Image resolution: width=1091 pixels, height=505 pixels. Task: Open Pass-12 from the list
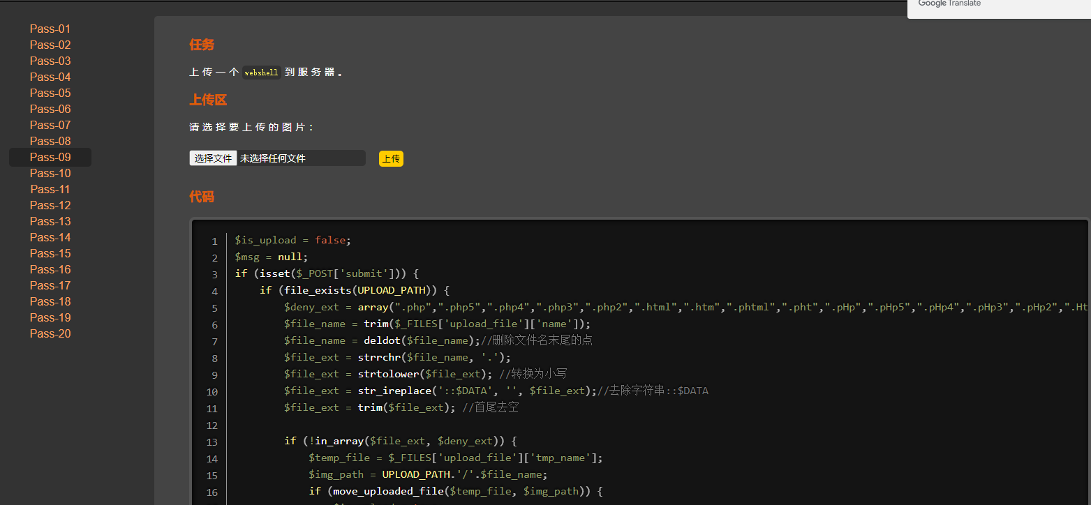(x=50, y=205)
